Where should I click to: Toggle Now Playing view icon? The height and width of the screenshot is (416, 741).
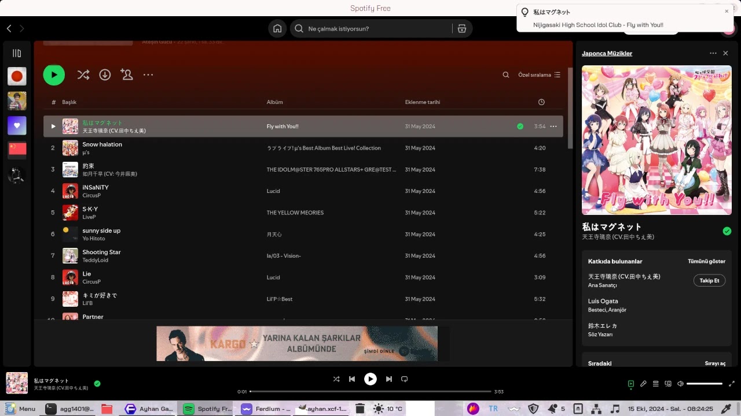(631, 384)
